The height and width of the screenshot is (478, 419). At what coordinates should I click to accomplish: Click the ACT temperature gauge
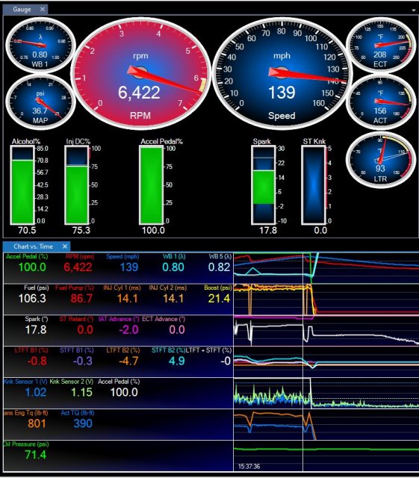point(381,102)
